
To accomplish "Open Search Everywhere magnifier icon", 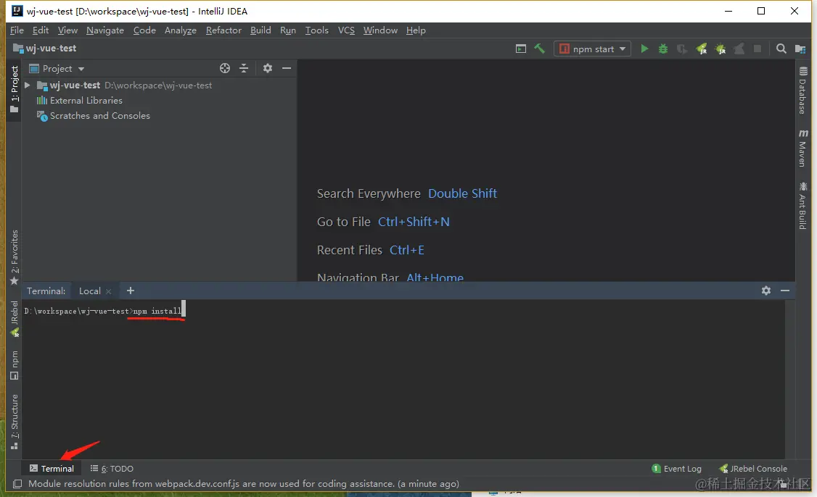I will [781, 49].
